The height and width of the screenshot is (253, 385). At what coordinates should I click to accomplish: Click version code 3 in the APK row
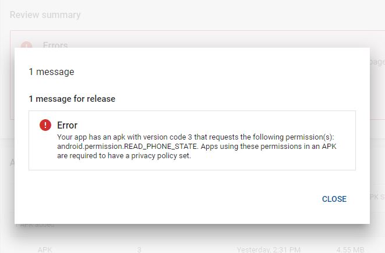(x=139, y=250)
